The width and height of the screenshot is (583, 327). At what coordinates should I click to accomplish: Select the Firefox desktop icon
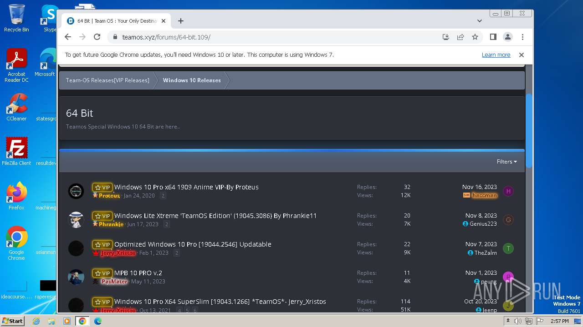[16, 196]
